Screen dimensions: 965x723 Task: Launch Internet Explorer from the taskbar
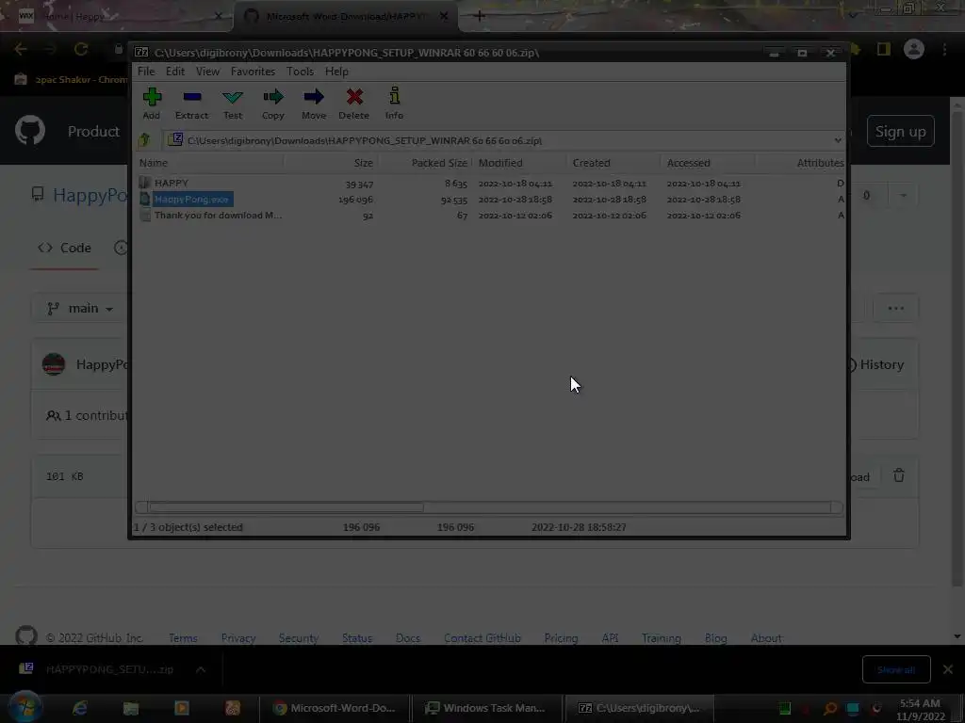pos(80,708)
